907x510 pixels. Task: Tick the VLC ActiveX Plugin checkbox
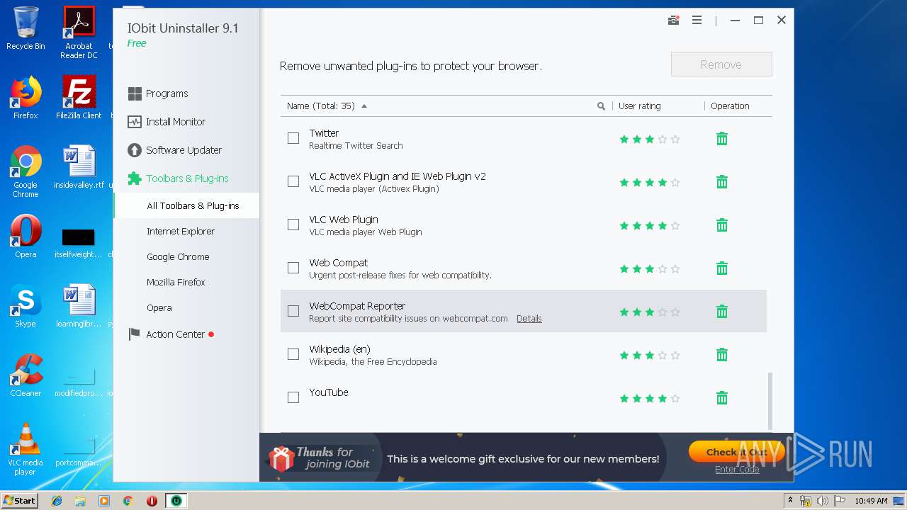(x=293, y=181)
